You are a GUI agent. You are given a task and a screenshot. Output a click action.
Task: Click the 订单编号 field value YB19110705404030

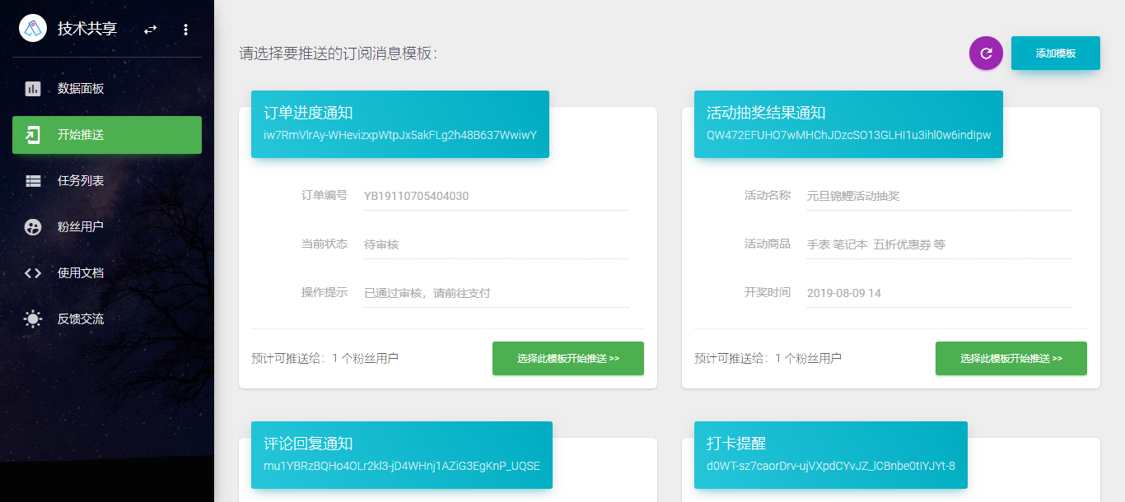click(496, 196)
